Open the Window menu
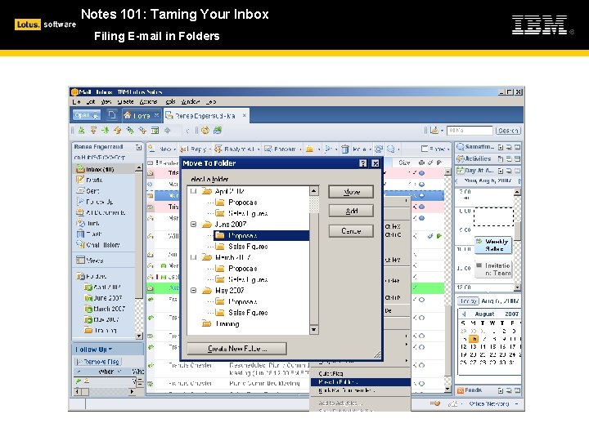Screen dimensions: 589x441 (190, 101)
